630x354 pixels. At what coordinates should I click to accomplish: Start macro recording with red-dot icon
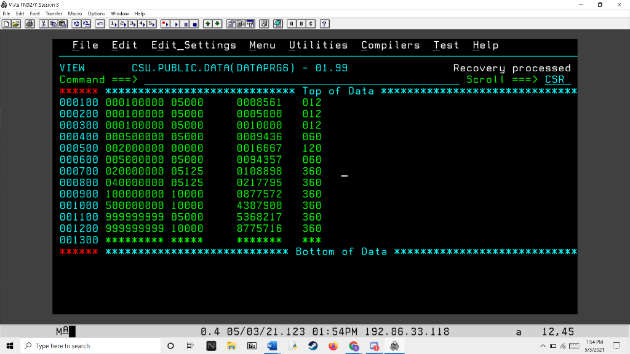(165, 24)
